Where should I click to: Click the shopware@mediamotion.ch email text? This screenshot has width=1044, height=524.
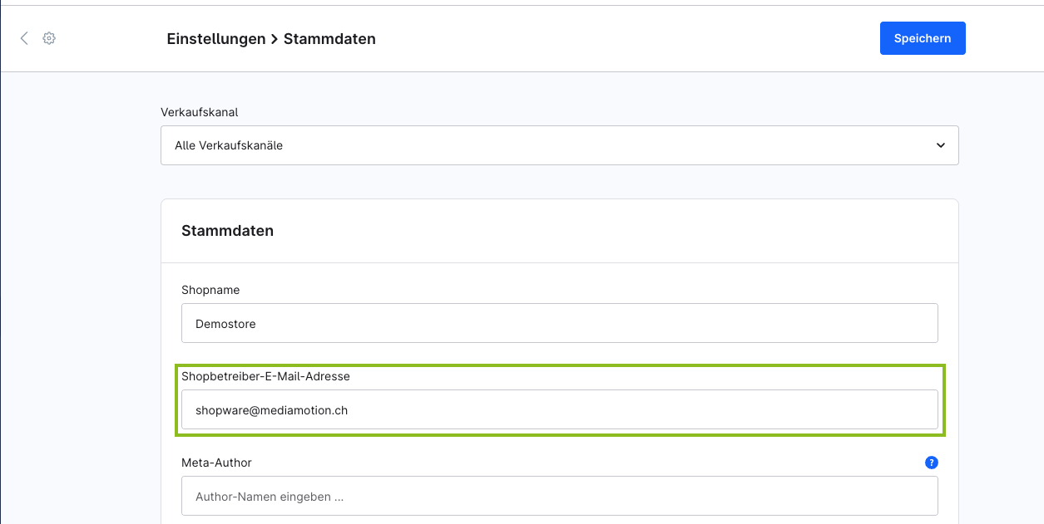[x=271, y=410]
